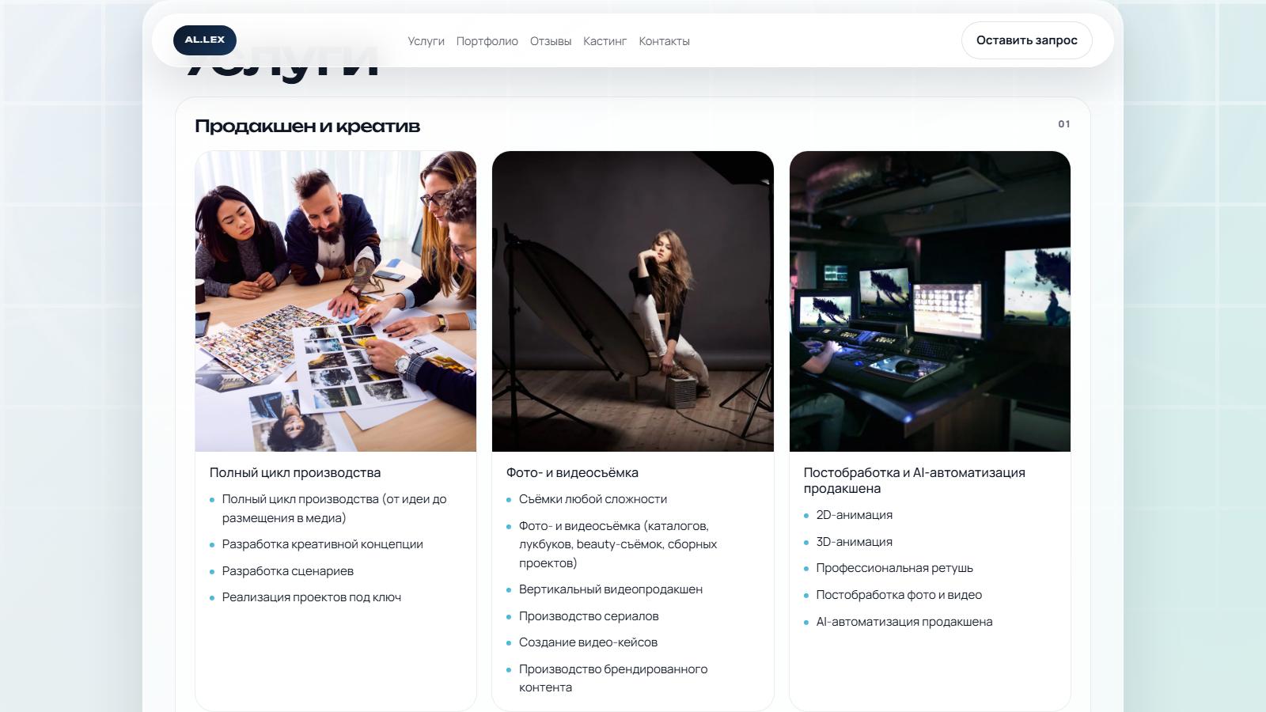Click the AL.LEX logo

[x=205, y=40]
